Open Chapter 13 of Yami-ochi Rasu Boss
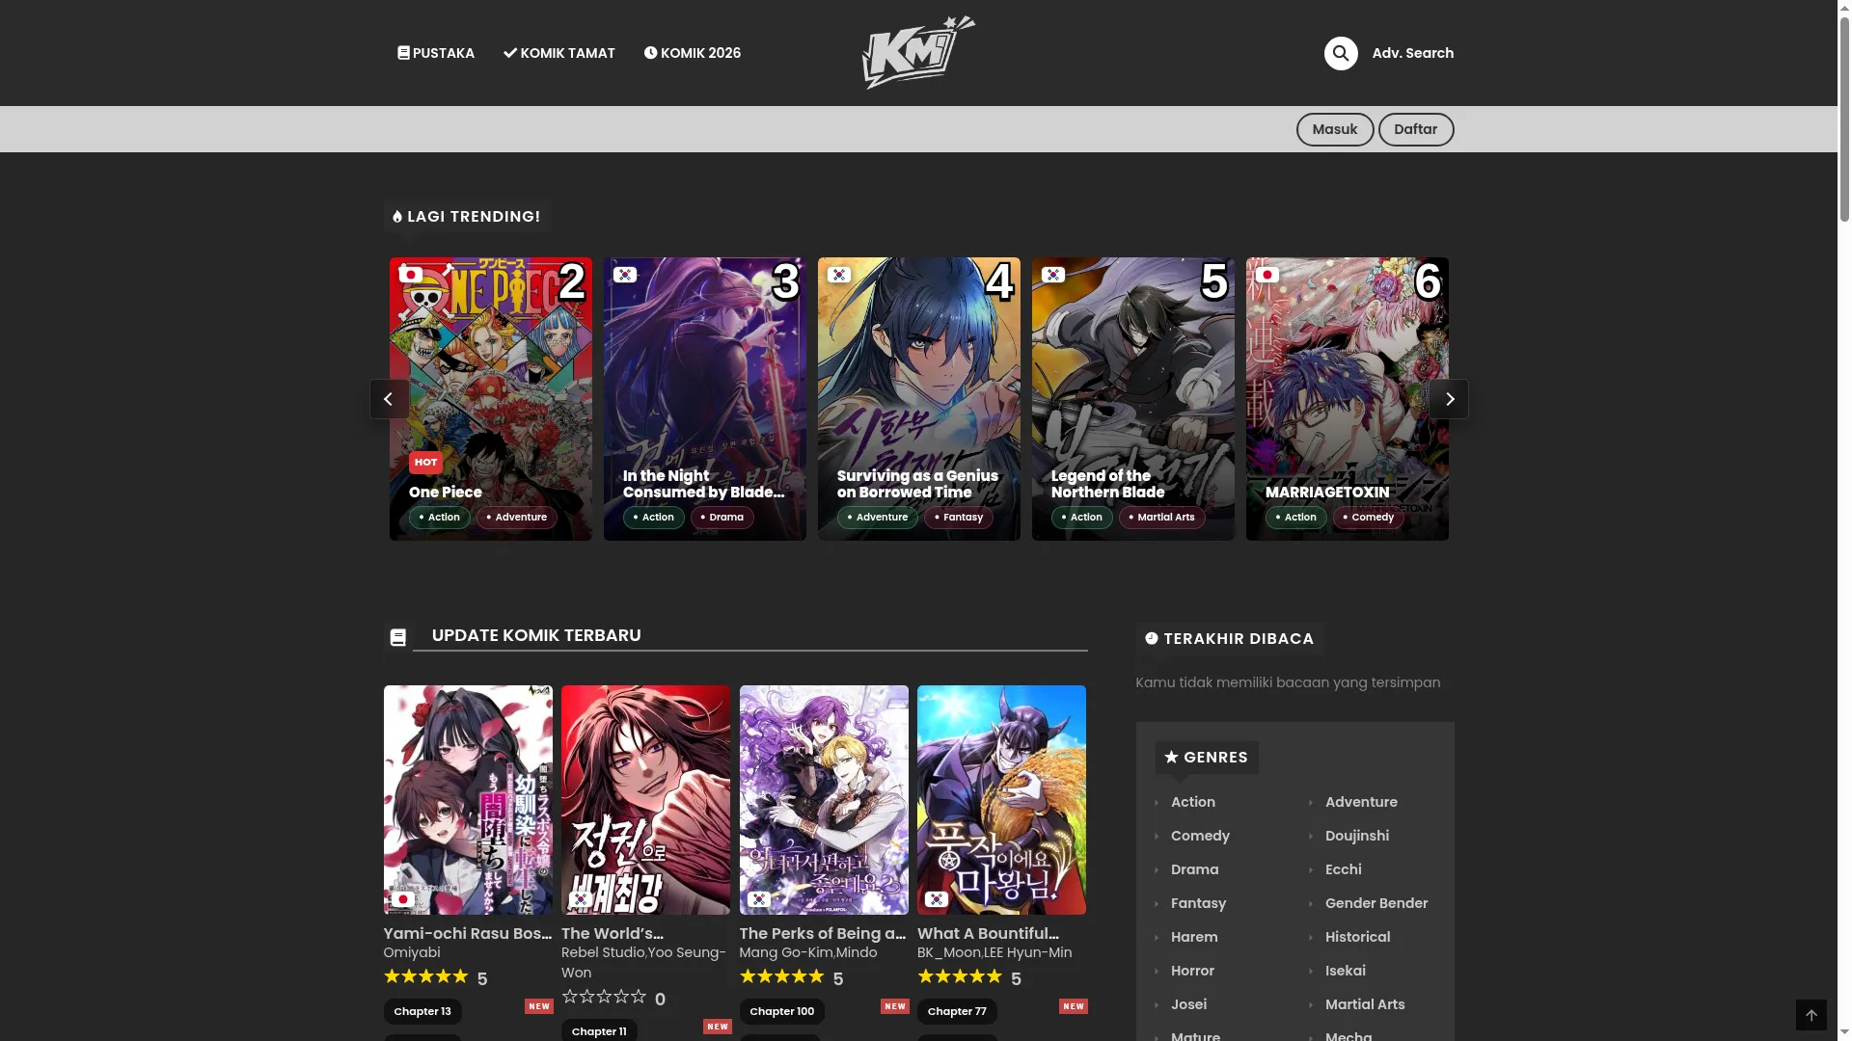 422,1011
